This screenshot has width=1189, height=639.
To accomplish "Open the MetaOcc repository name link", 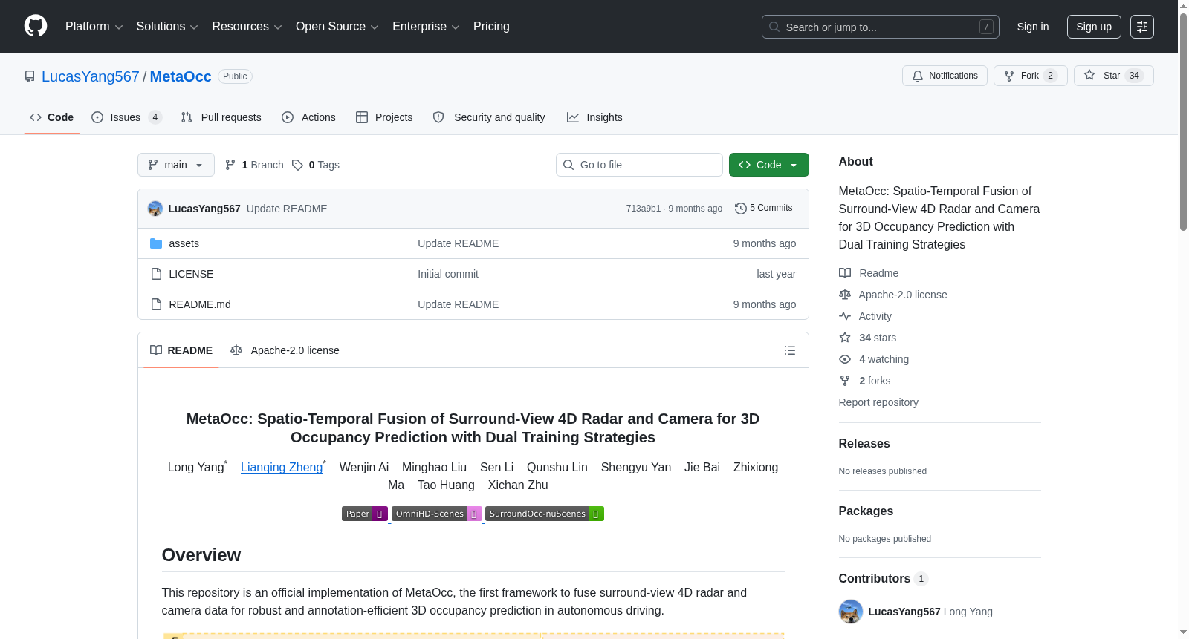I will (x=181, y=76).
